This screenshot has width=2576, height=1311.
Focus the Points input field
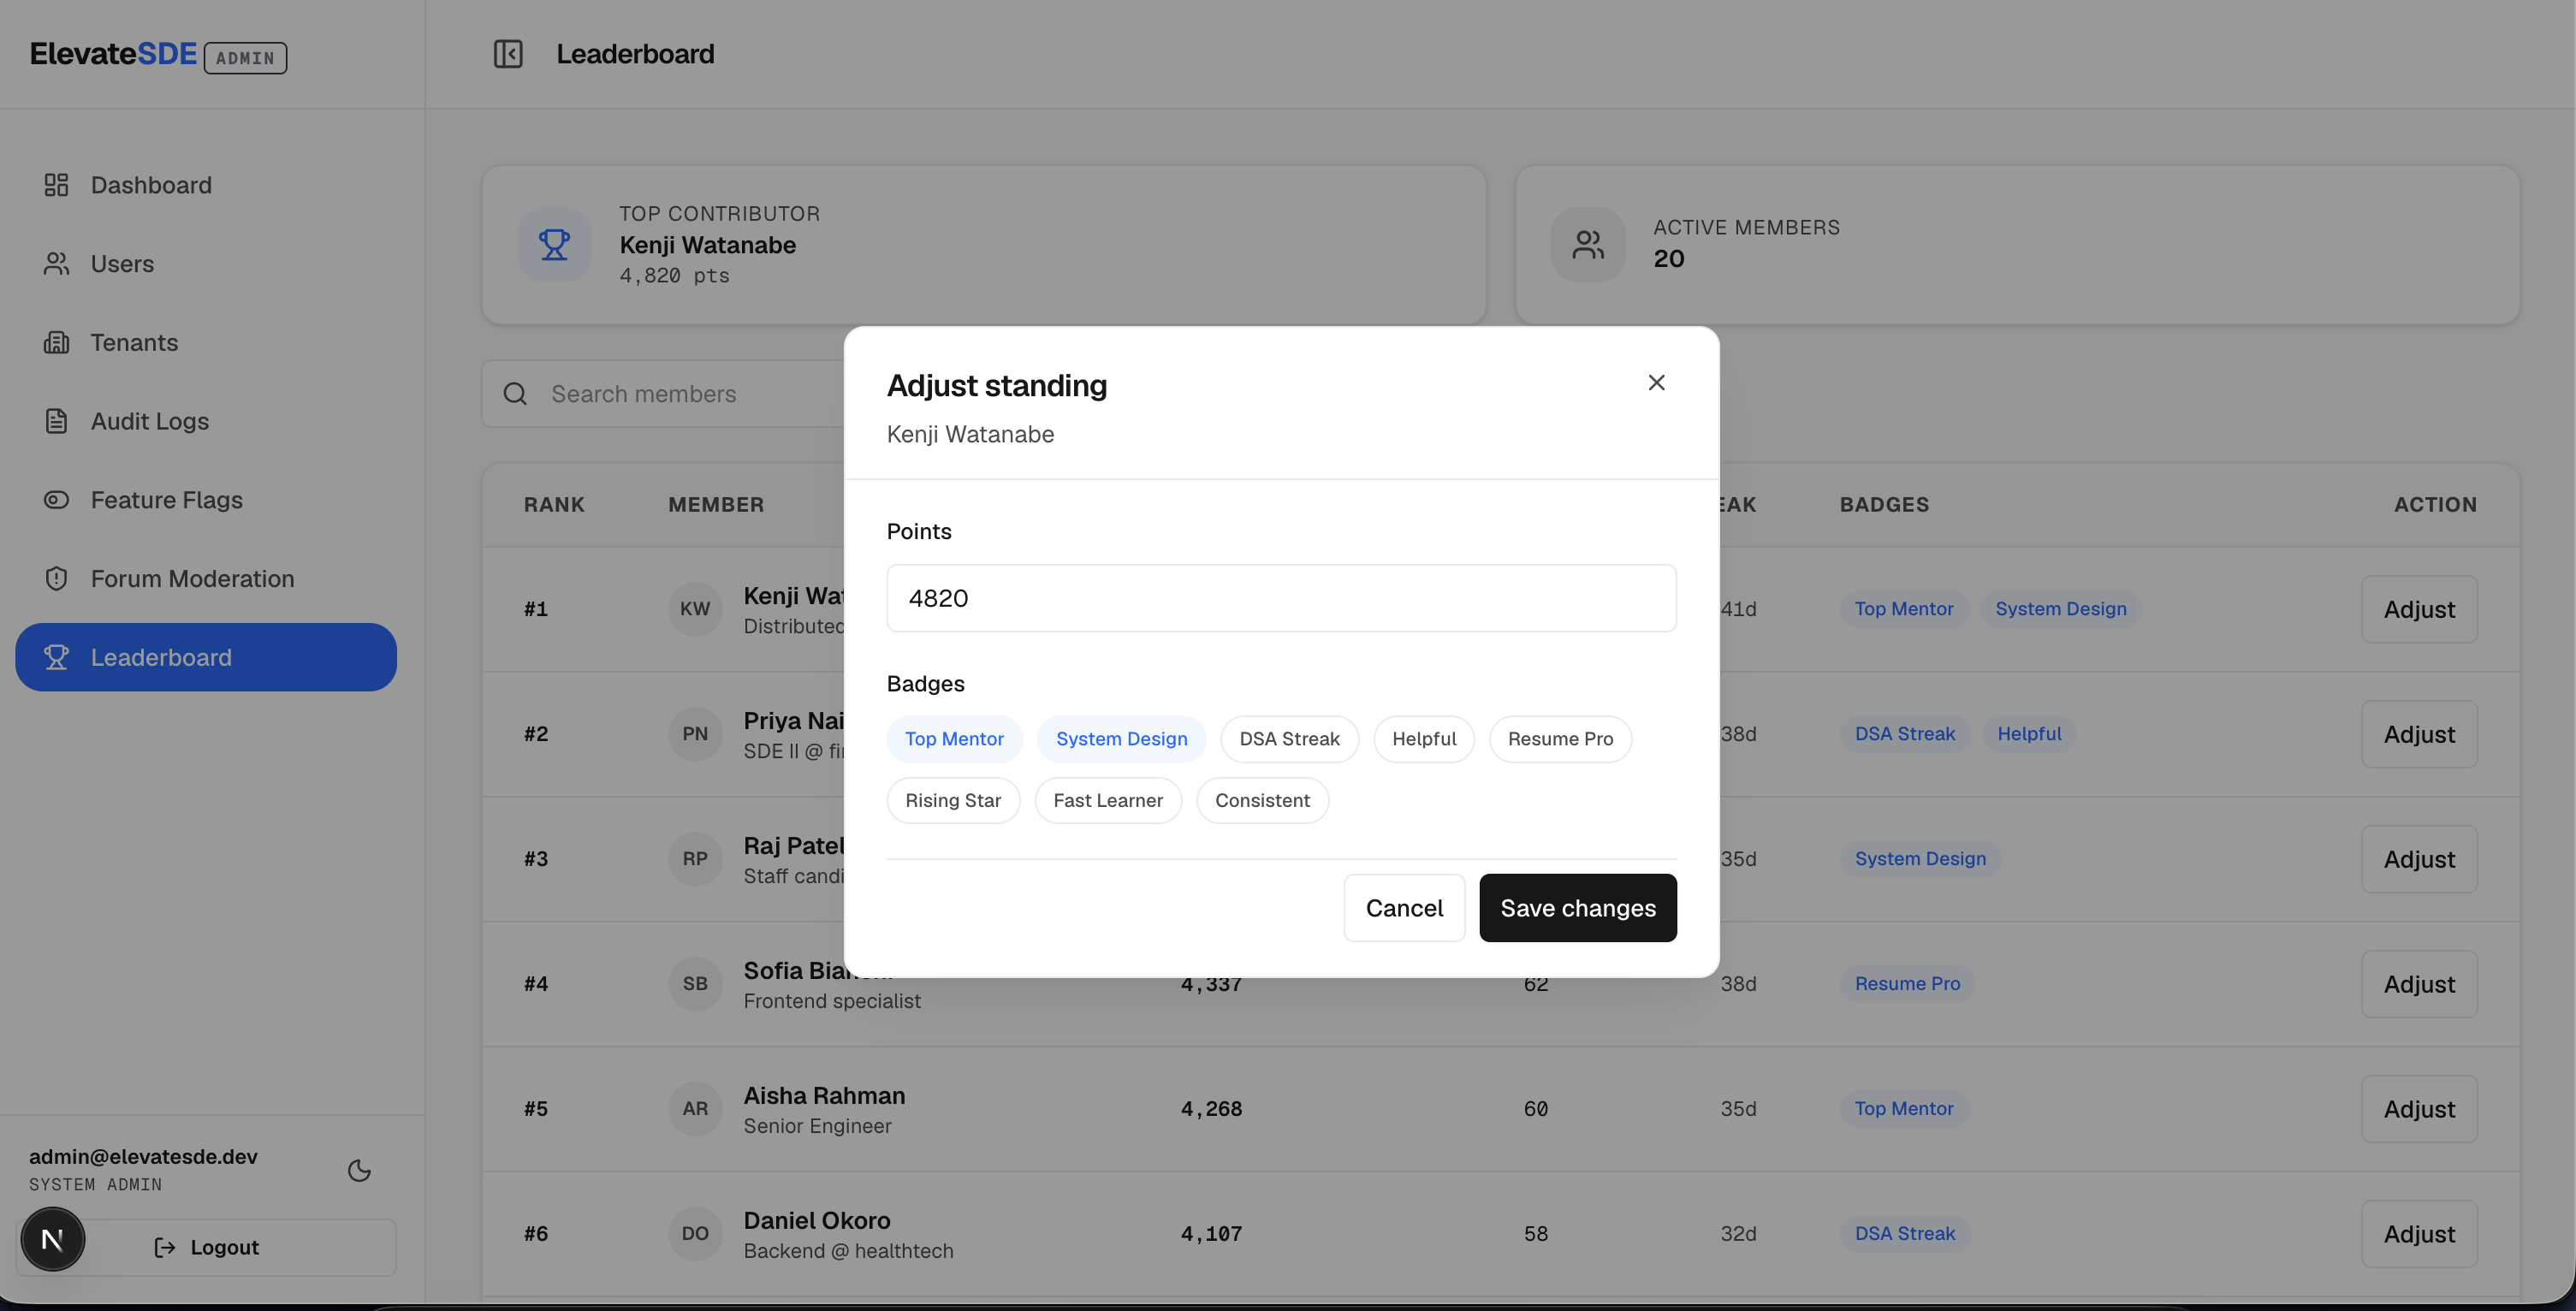(1281, 598)
